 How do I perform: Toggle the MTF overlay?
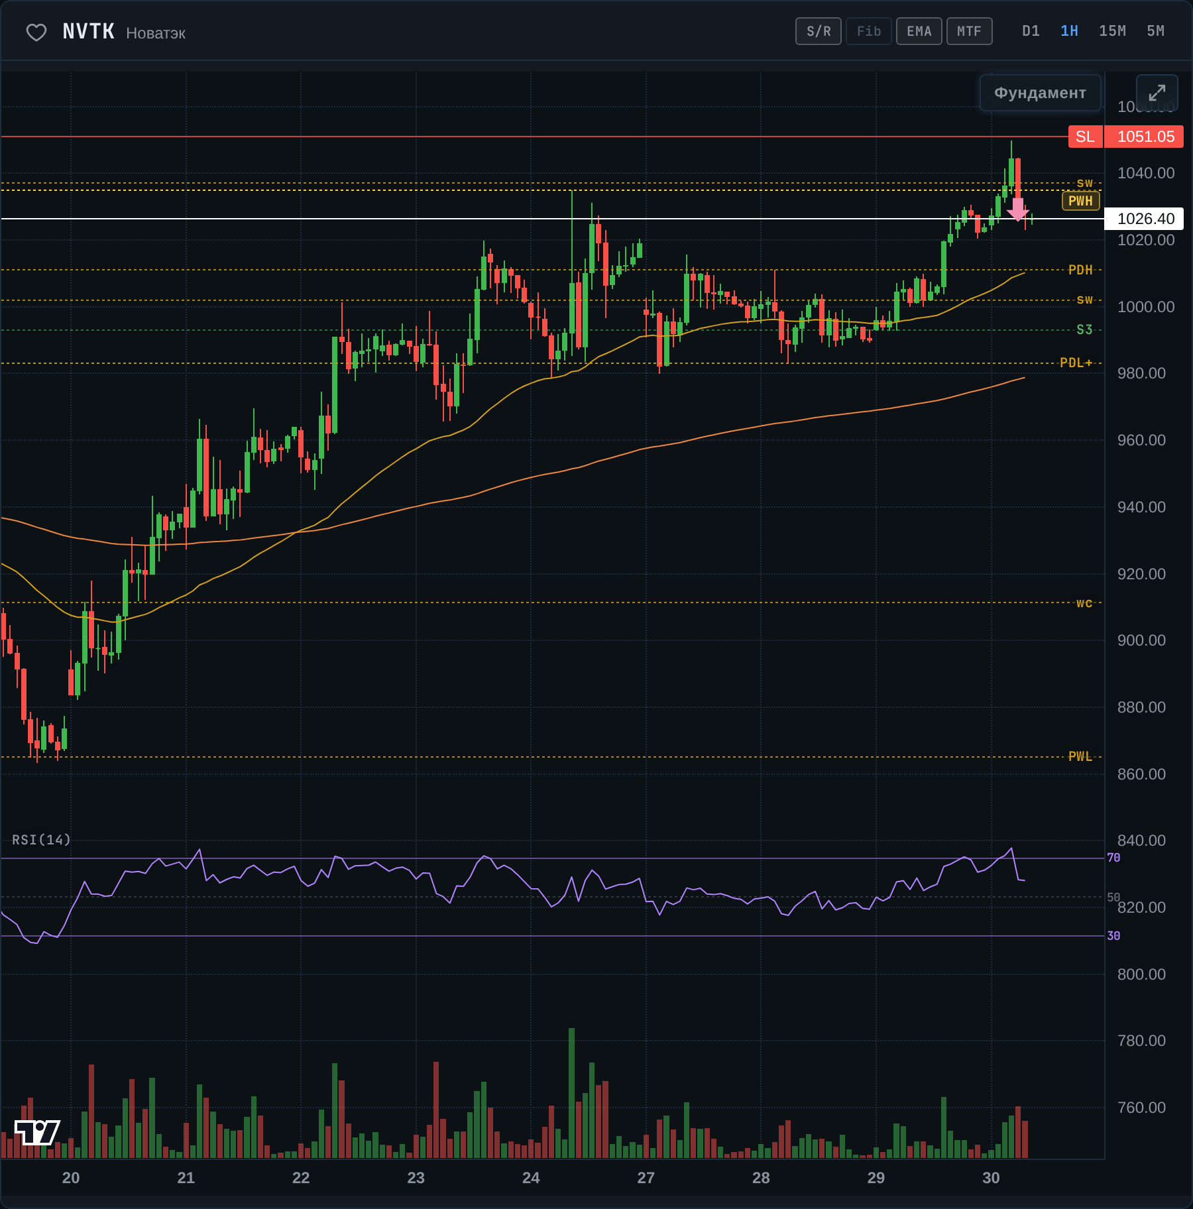click(x=969, y=31)
